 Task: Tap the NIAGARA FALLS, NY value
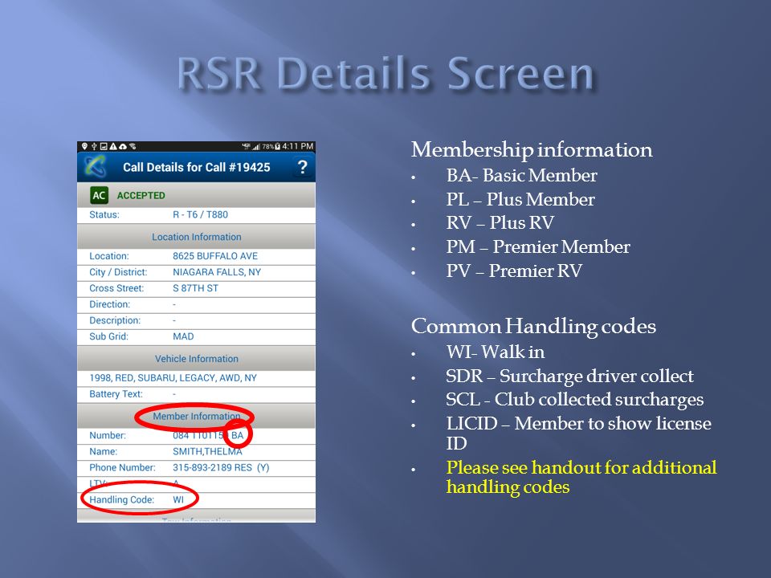tap(217, 272)
